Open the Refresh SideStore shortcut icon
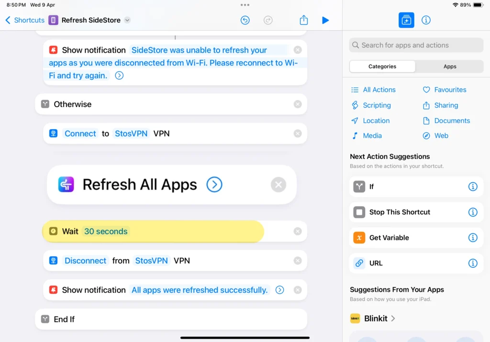490x342 pixels. click(x=53, y=20)
